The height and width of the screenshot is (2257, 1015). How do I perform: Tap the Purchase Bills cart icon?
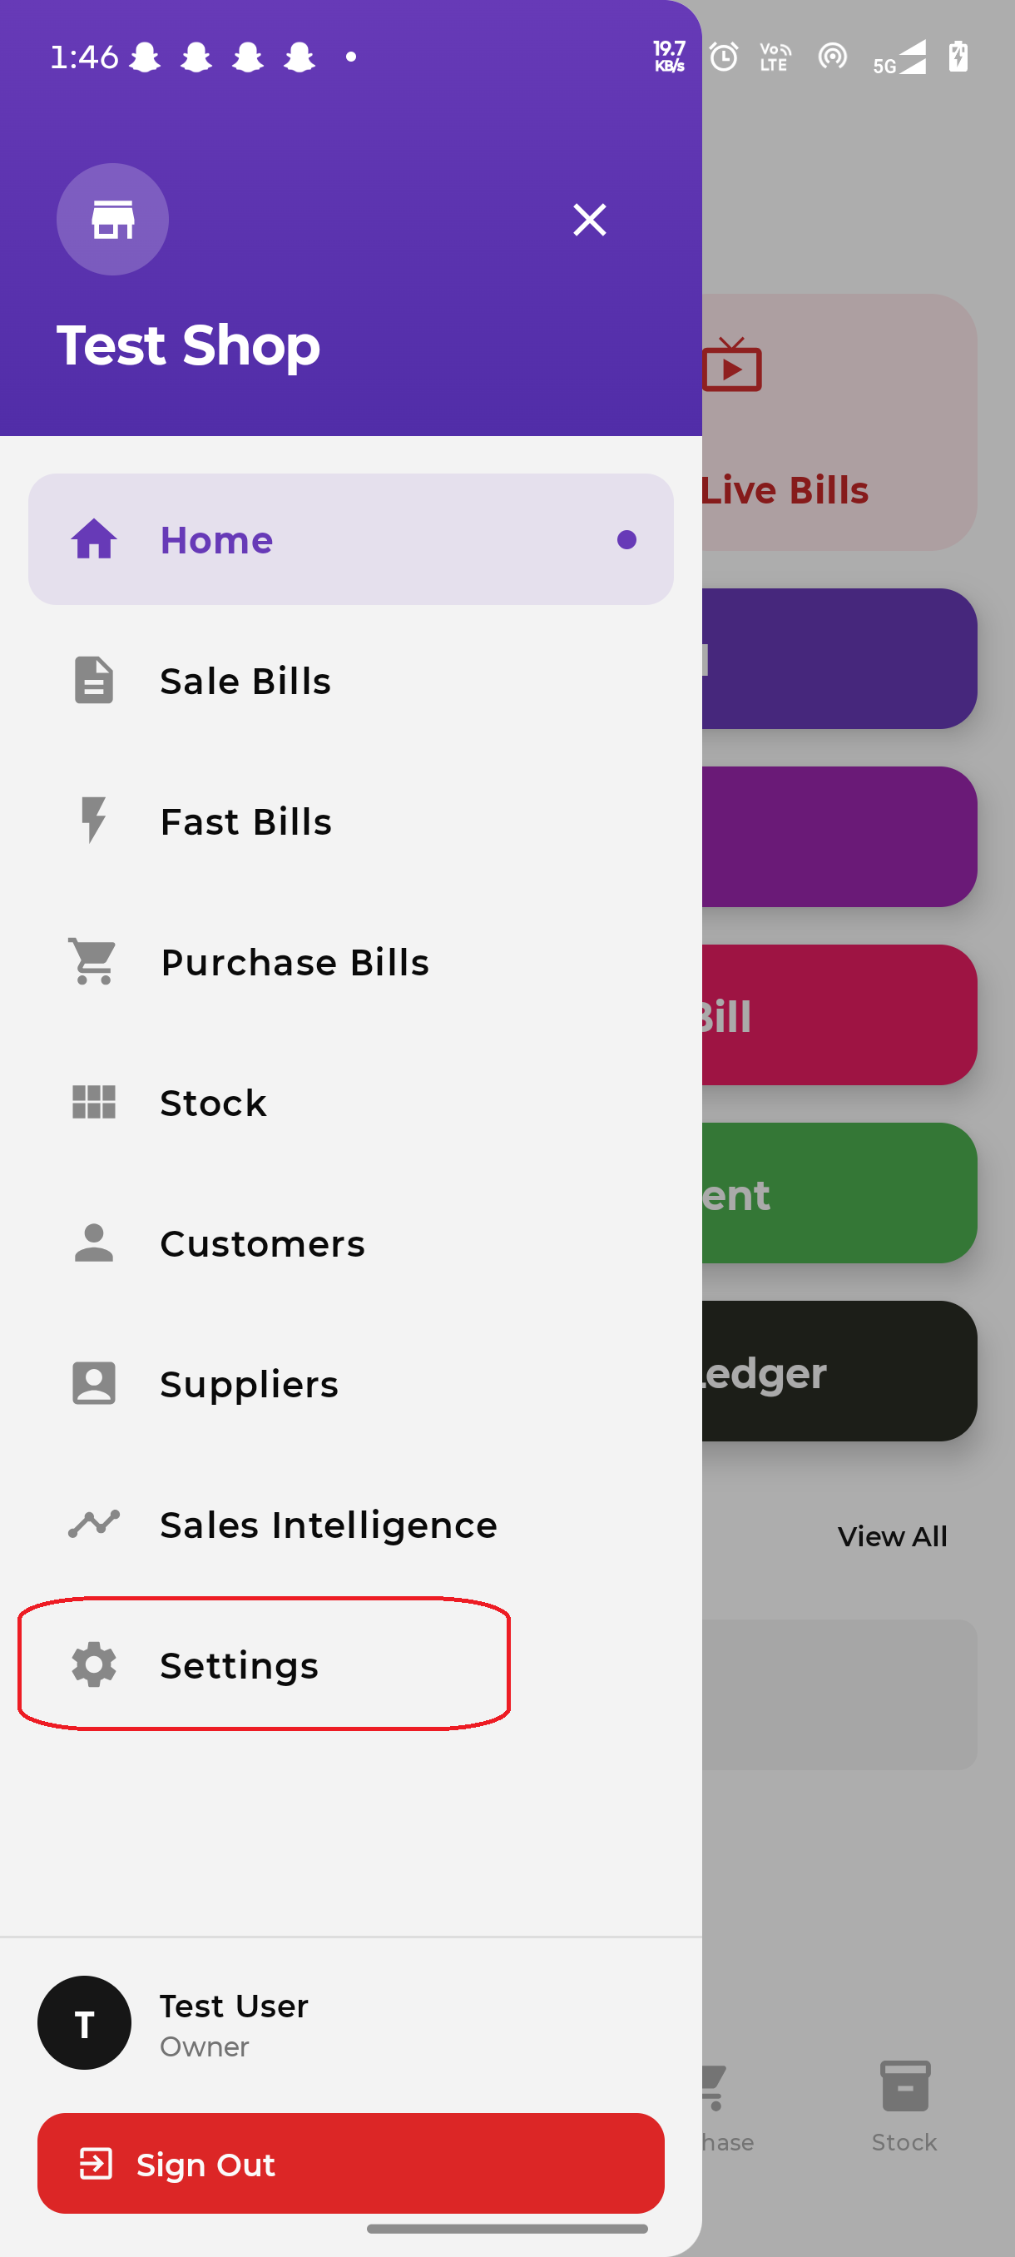[94, 962]
